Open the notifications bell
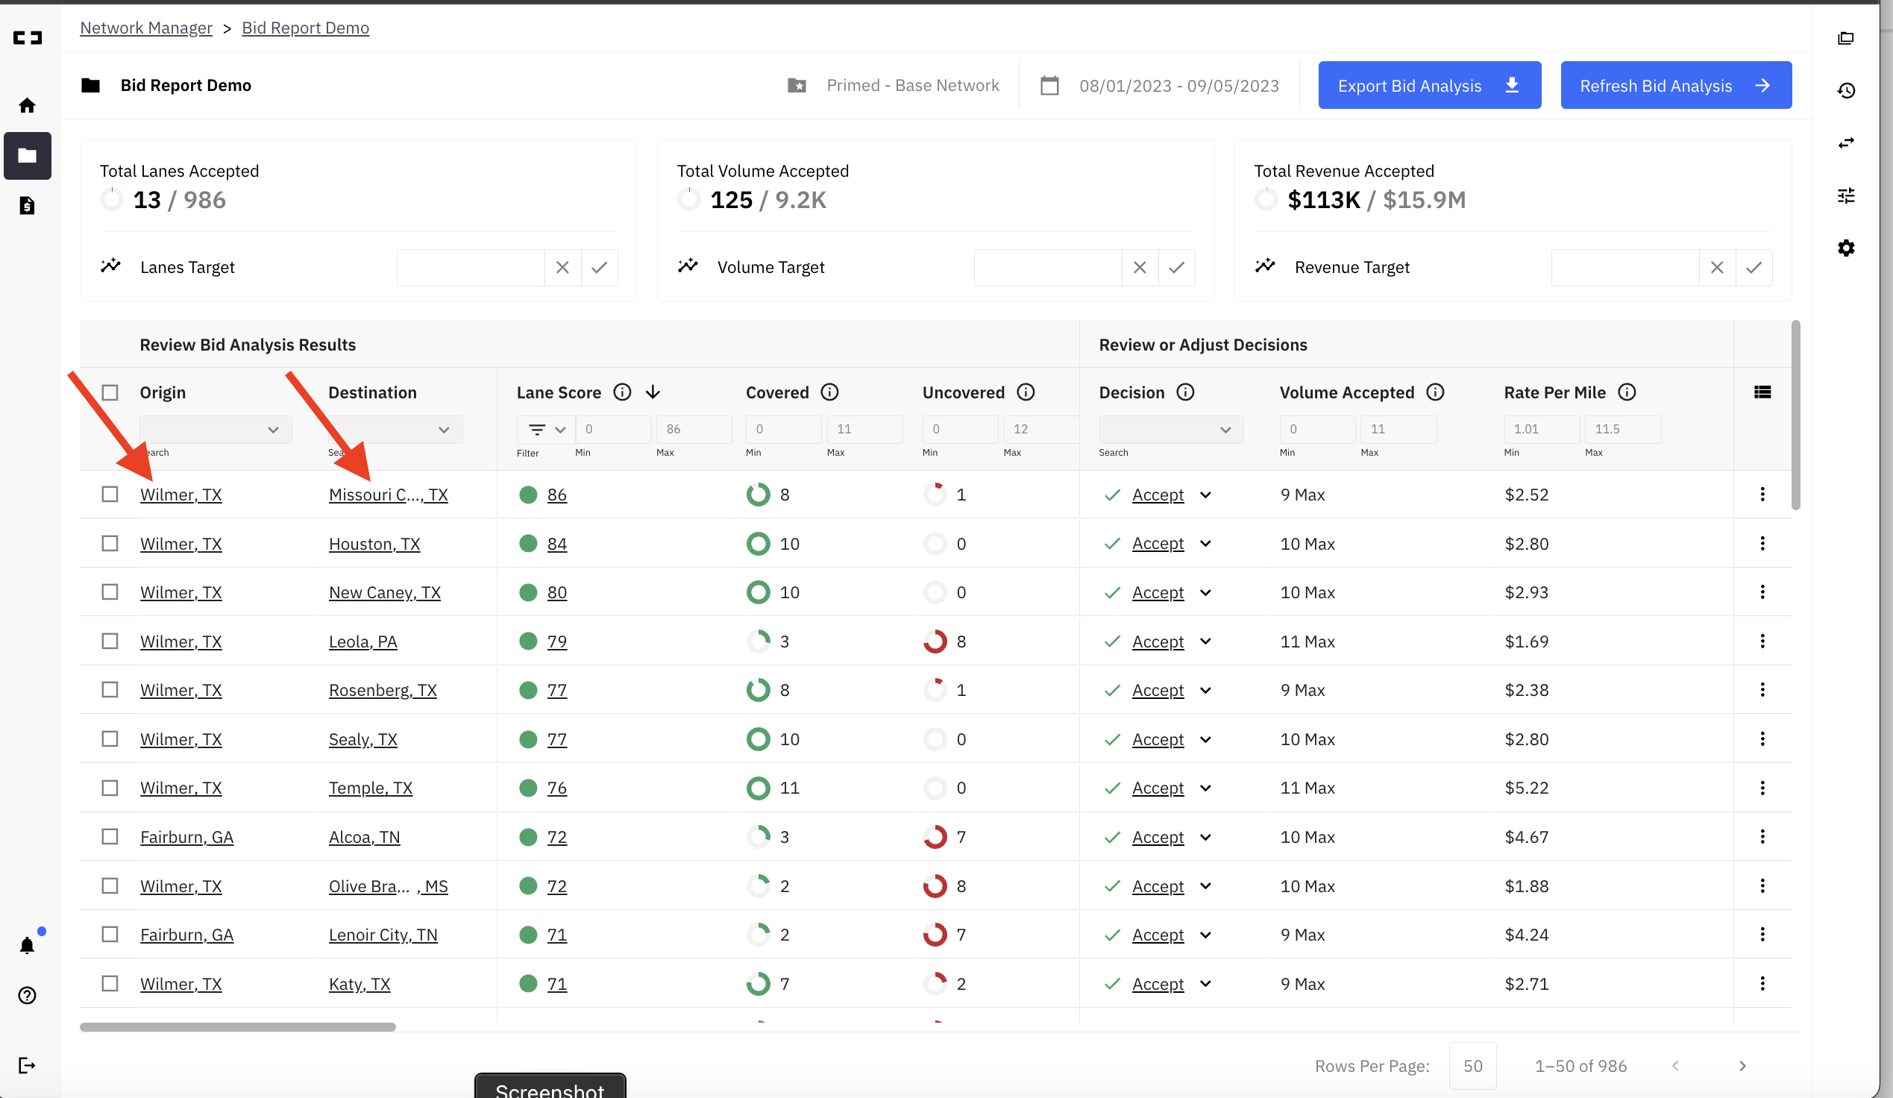1893x1098 pixels. click(27, 946)
